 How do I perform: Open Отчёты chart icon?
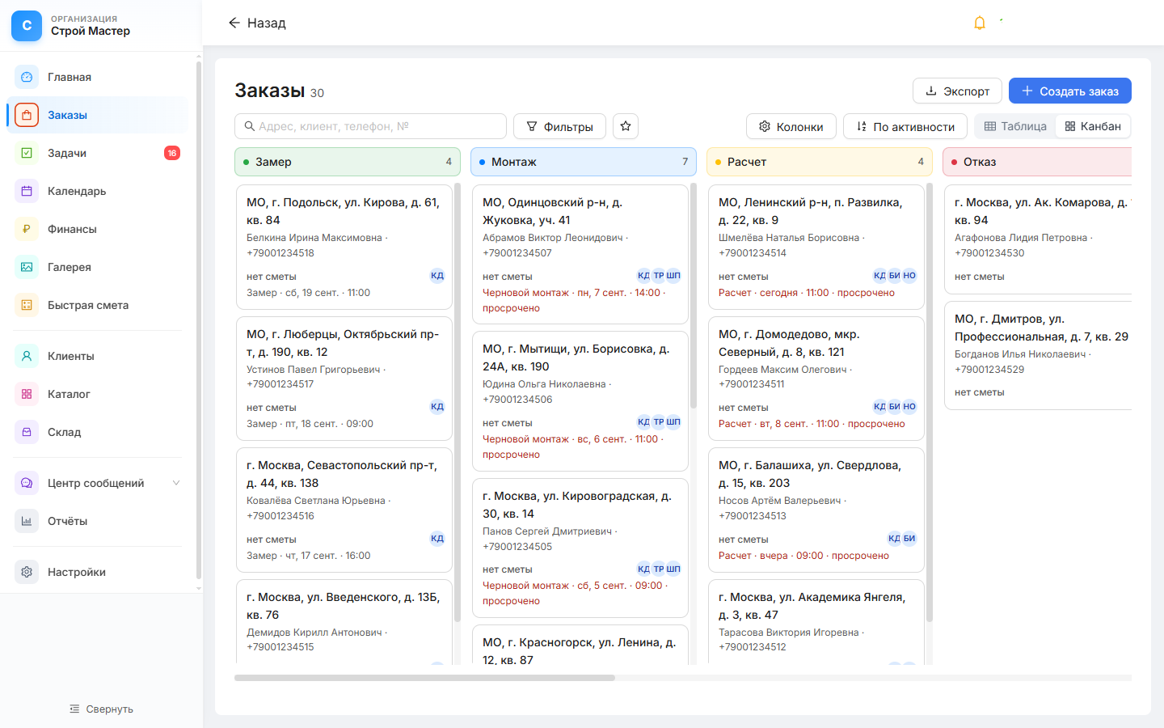[x=27, y=521]
